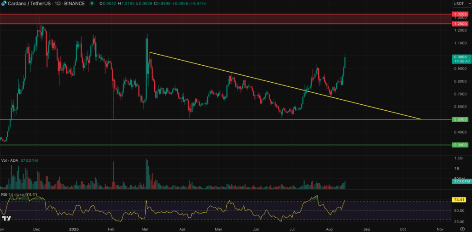Click the Oct label on time axis
Screen dimensions: 472x232
403,229
